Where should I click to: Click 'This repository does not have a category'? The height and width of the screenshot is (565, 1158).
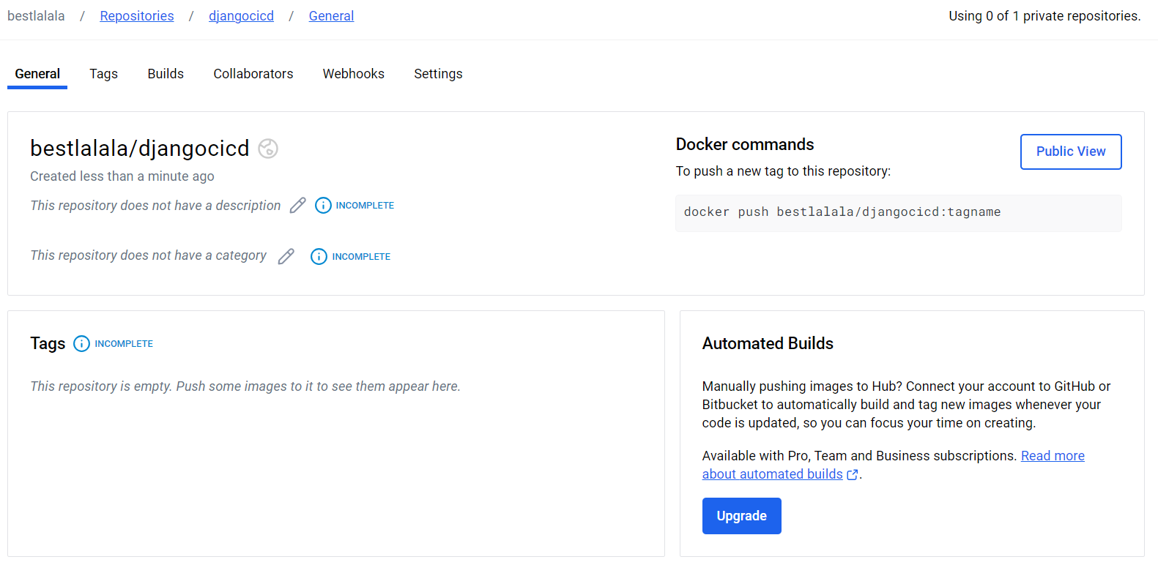click(x=148, y=255)
